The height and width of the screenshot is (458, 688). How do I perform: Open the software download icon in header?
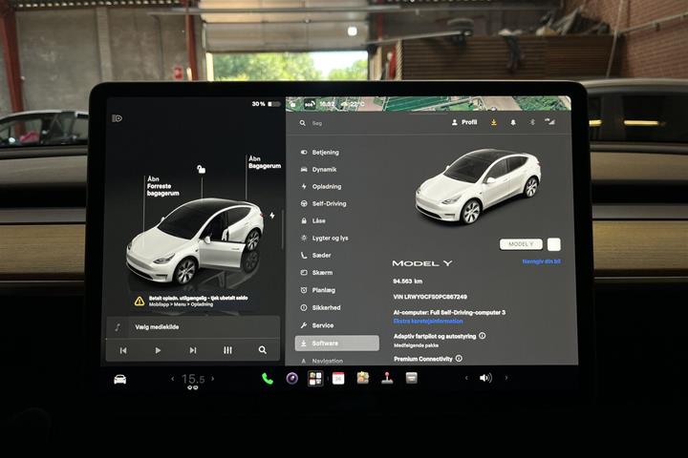494,122
